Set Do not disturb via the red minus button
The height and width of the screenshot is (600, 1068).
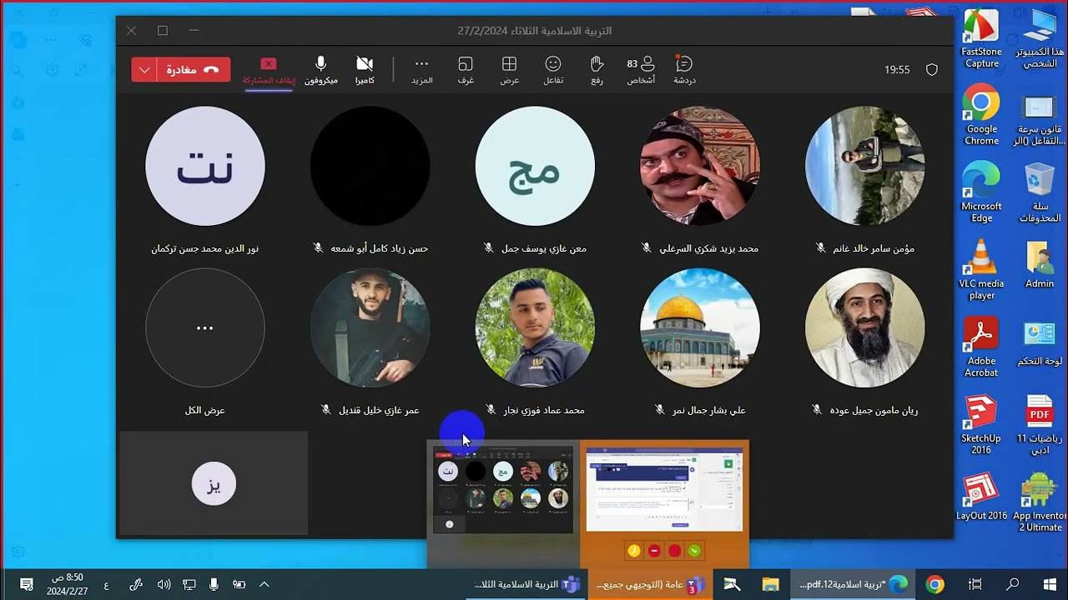(654, 551)
